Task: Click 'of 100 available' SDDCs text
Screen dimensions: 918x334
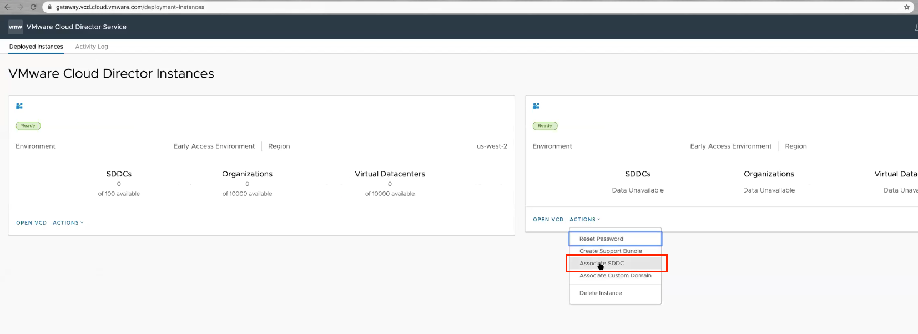Action: (119, 194)
